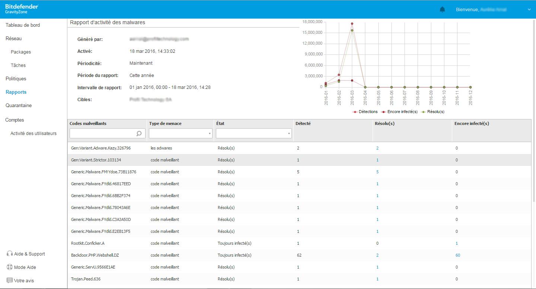This screenshot has width=536, height=289.
Task: Click the search magnifier in Codes malveillants filter
Action: click(139, 134)
